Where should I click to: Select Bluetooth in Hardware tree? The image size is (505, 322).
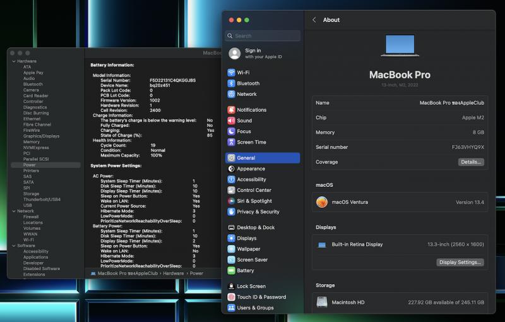pyautogui.click(x=33, y=85)
